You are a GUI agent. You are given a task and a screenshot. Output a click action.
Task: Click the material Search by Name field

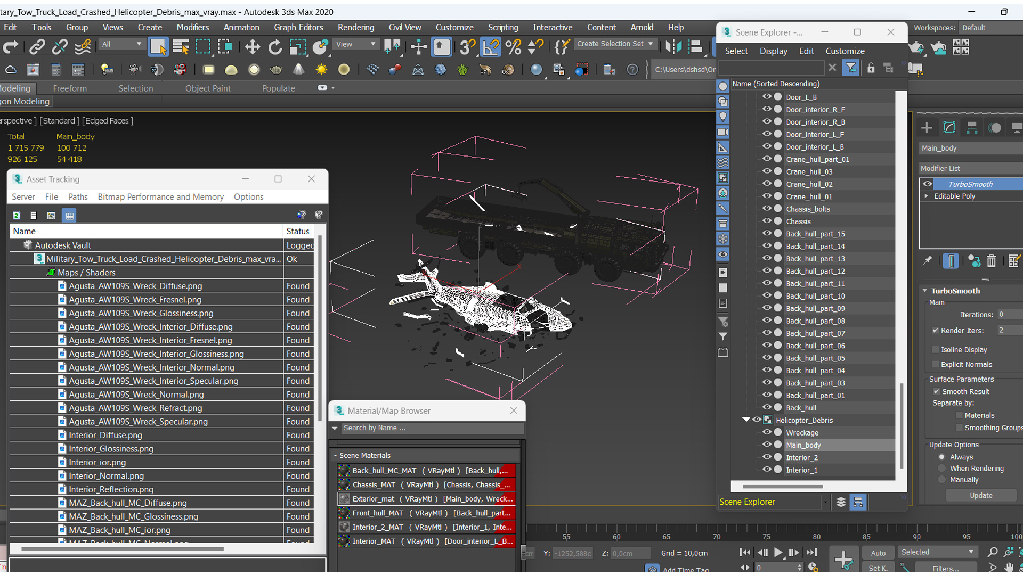[432, 428]
